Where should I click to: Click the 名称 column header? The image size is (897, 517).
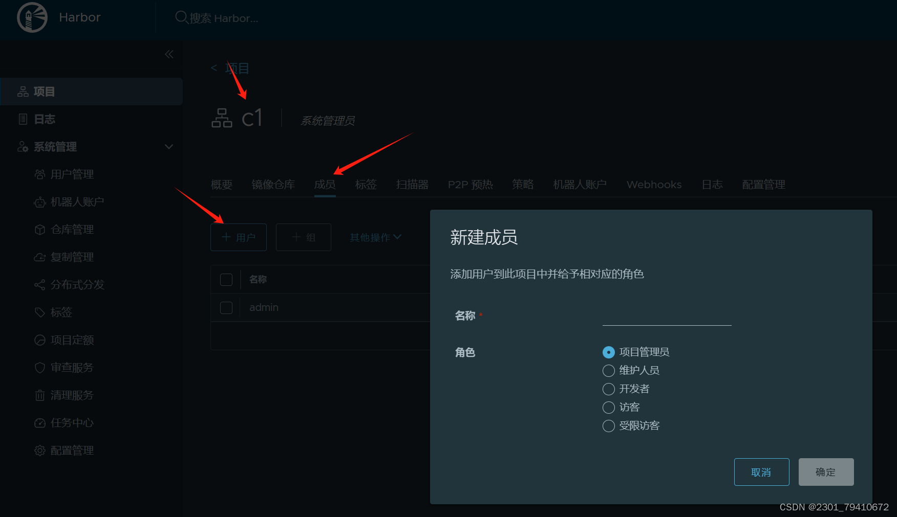[x=258, y=279]
